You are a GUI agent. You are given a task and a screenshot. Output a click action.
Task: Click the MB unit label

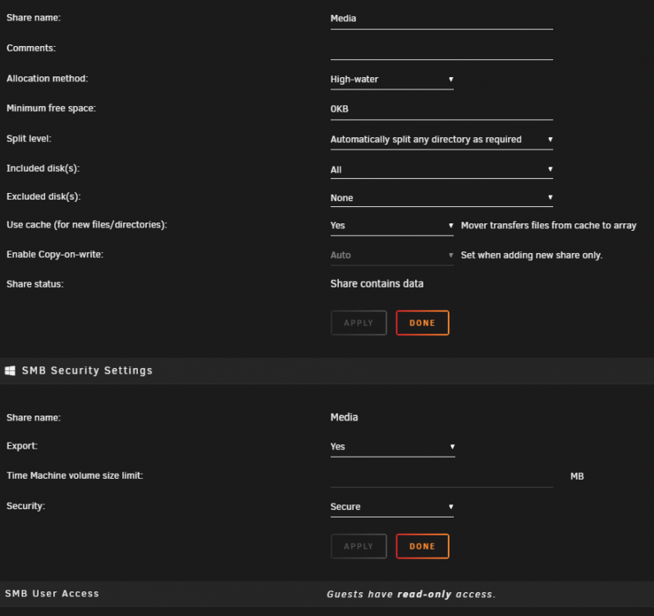pyautogui.click(x=577, y=476)
